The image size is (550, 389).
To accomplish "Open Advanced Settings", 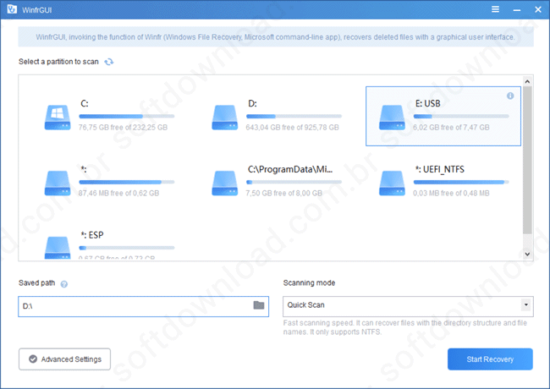I will [x=64, y=359].
